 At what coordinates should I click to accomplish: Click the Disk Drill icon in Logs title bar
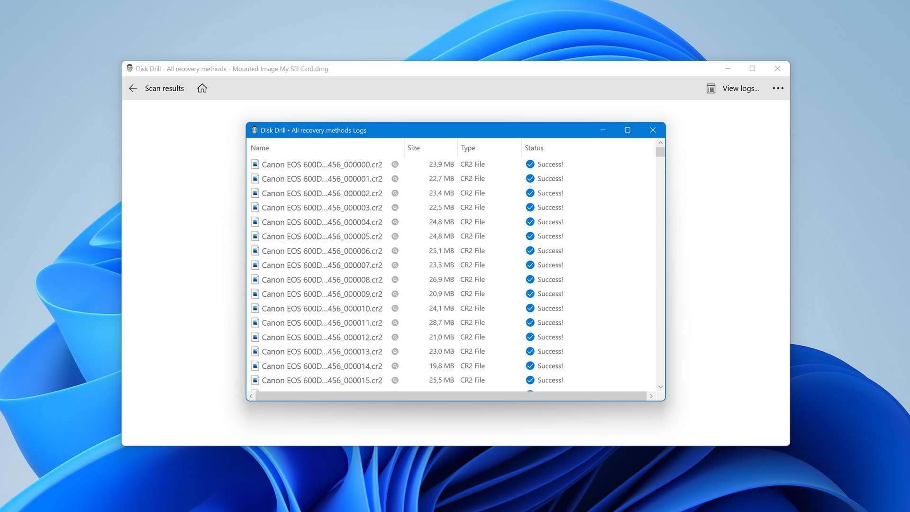coord(255,130)
